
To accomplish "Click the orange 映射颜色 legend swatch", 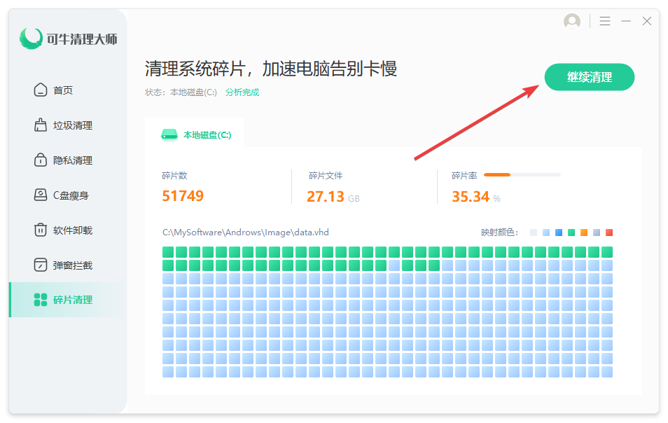I will point(584,233).
